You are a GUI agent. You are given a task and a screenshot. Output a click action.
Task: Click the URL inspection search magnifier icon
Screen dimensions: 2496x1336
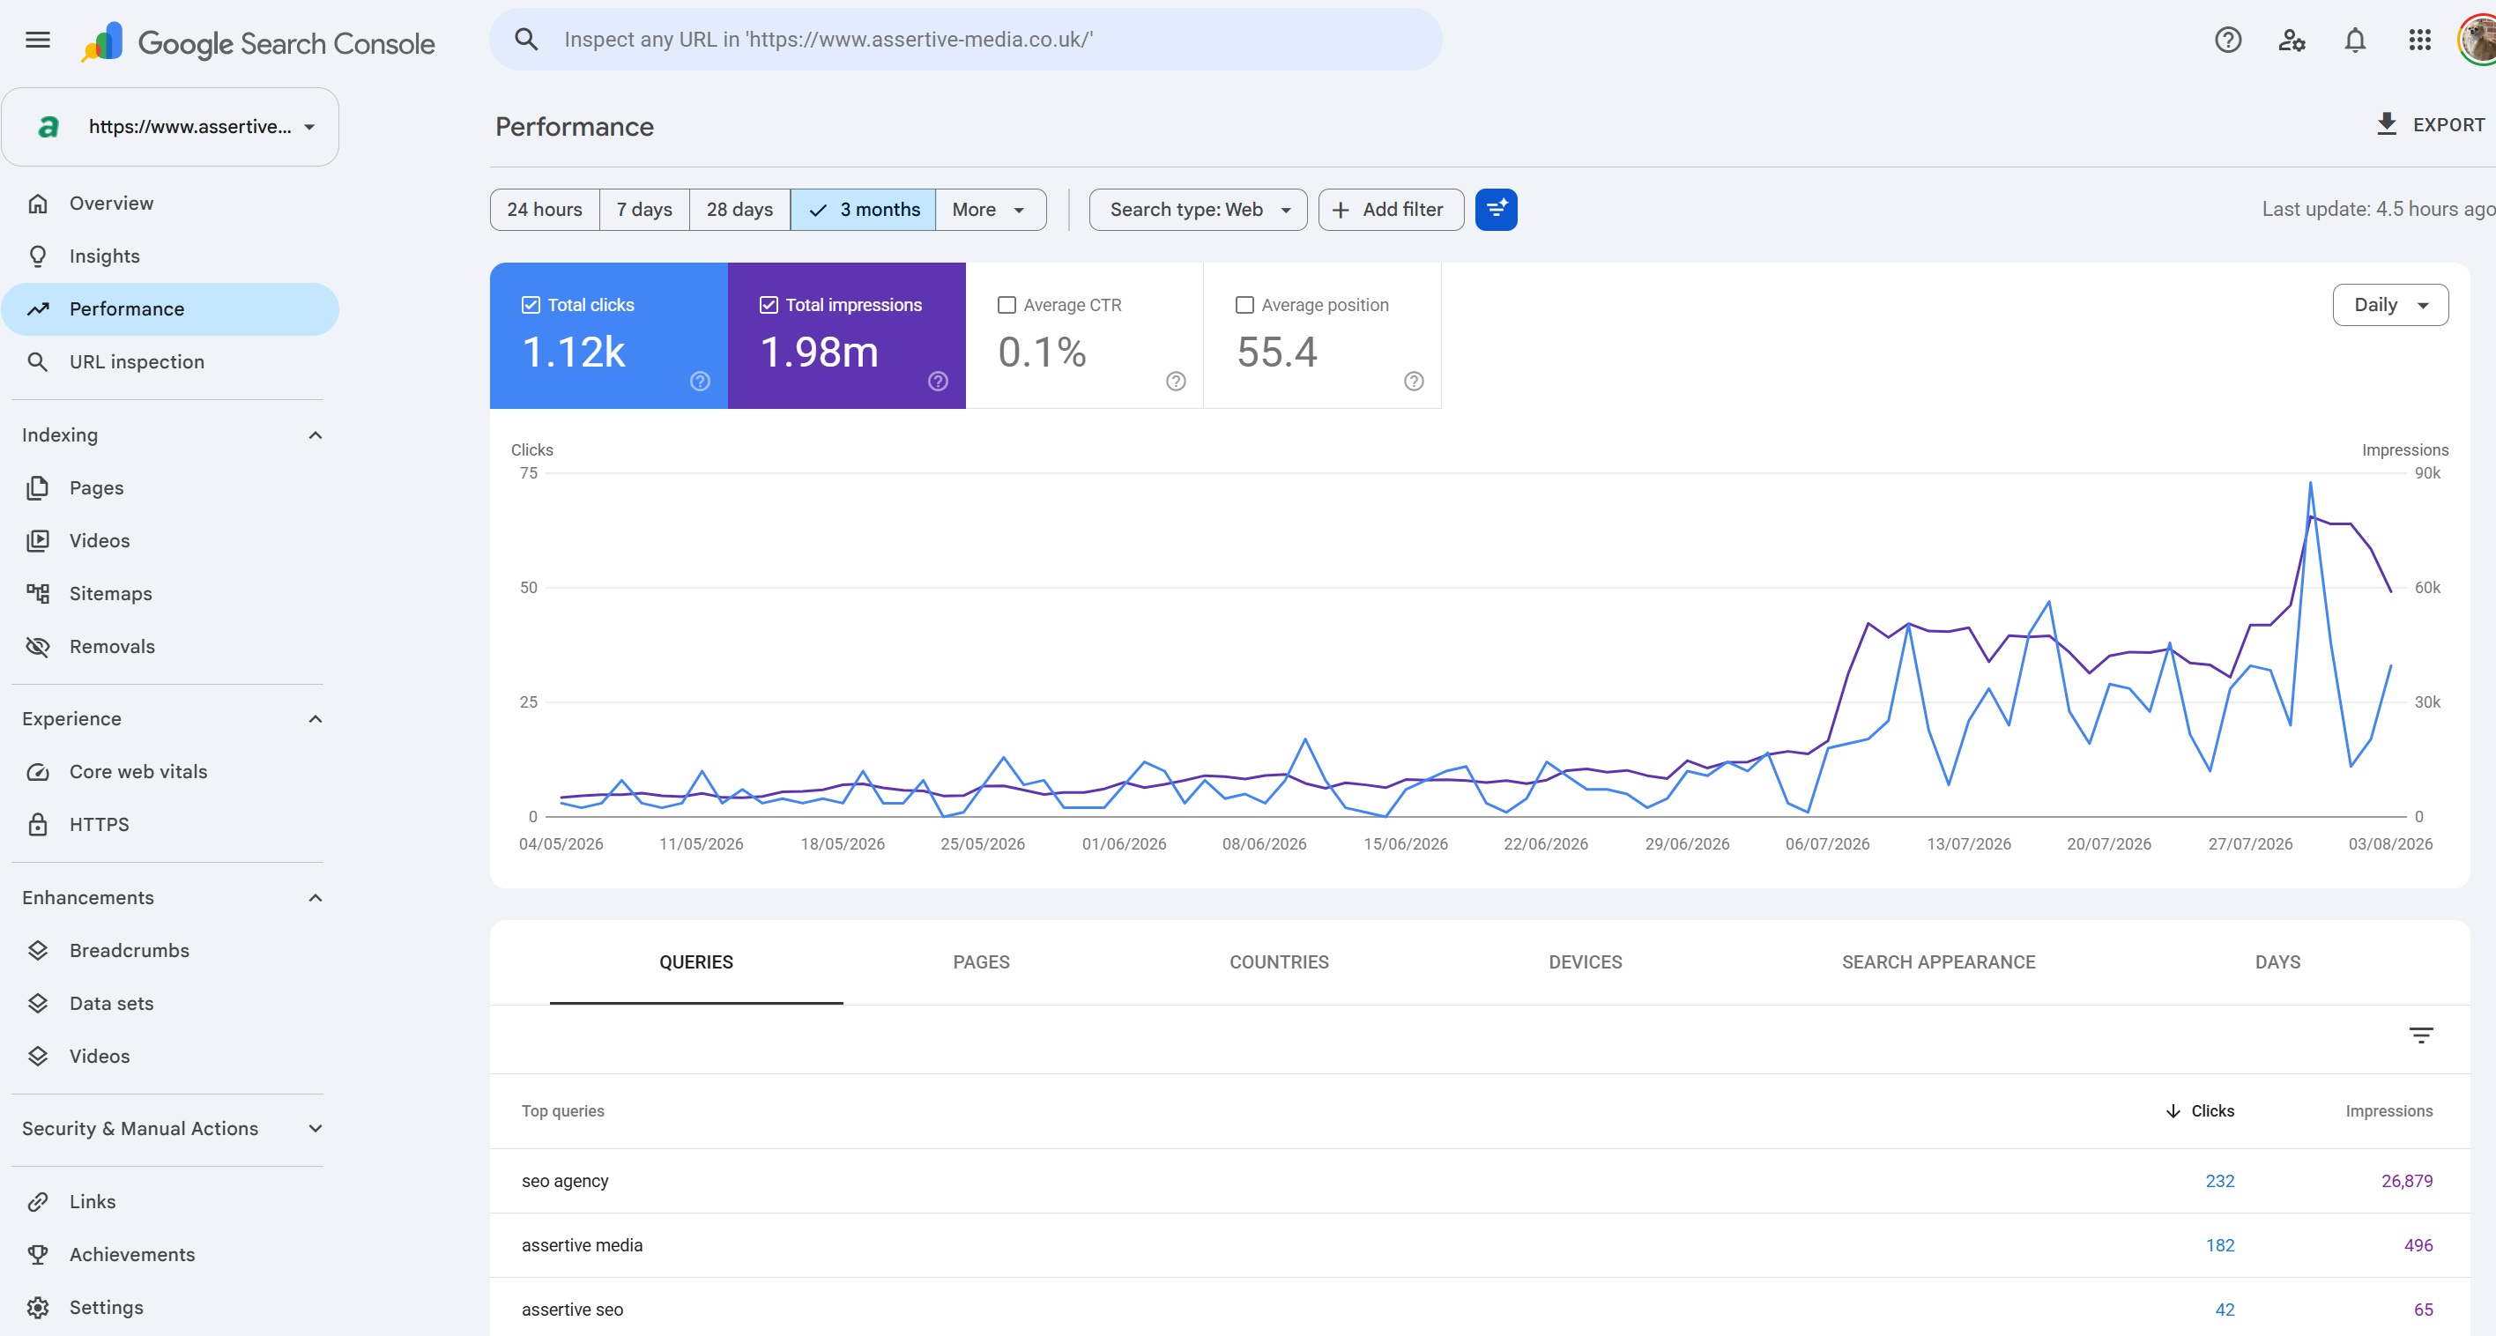[526, 40]
